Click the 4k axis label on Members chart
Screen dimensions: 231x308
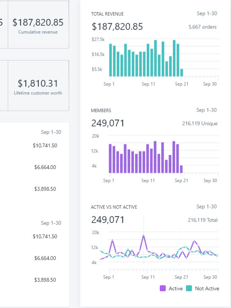point(94,166)
